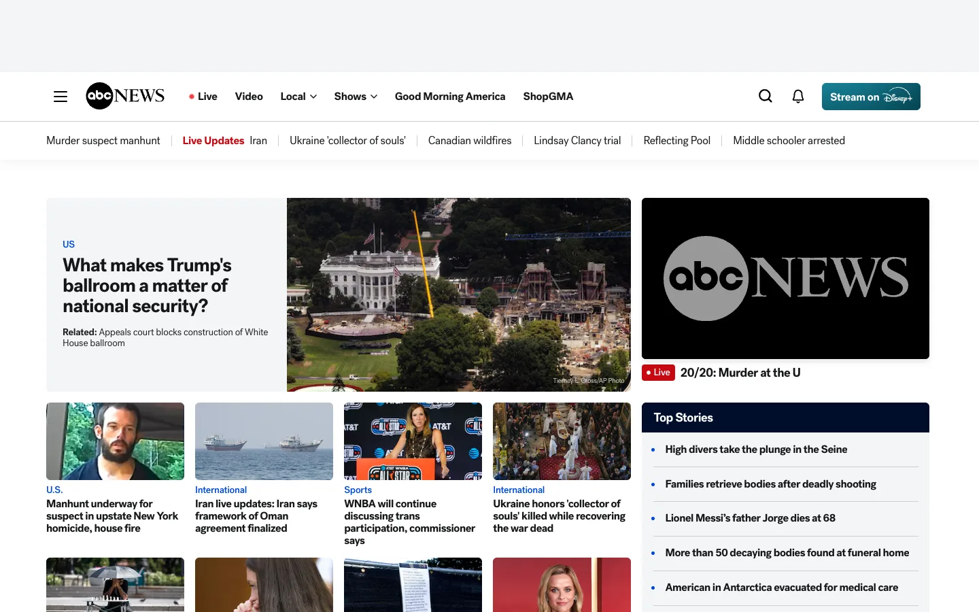Click the person with umbrella thumbnail

click(x=115, y=585)
